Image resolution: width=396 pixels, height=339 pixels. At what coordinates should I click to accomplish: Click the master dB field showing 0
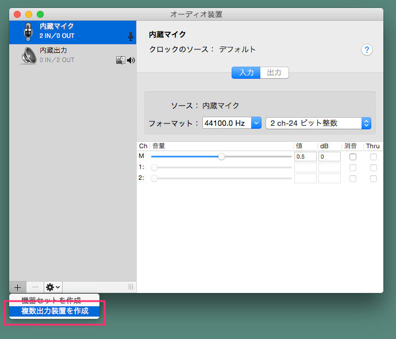pos(329,156)
